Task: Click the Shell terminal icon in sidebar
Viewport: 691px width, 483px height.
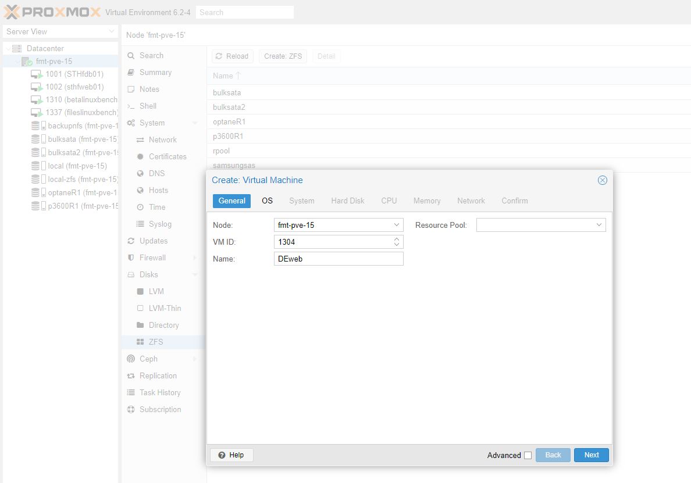Action: click(x=131, y=106)
